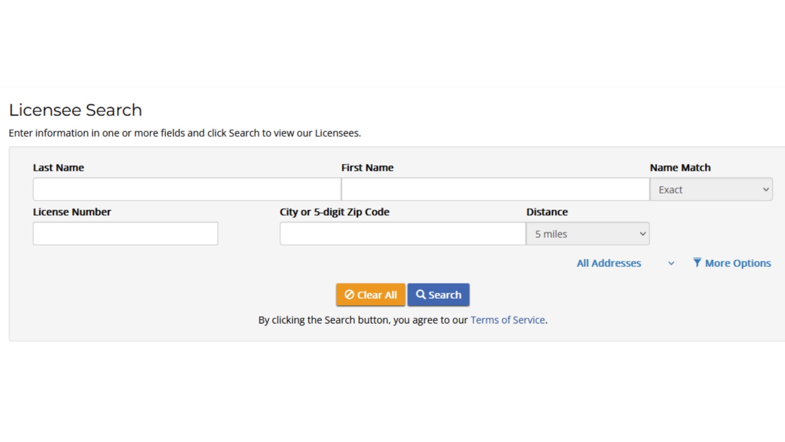Open the Terms of Service link
785x442 pixels.
[x=507, y=320]
